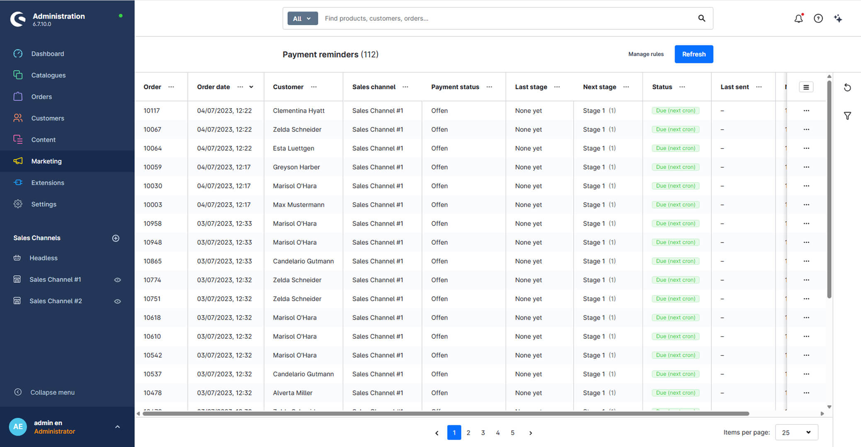Screen dimensions: 861x447
Task: Open the Settings menu item
Action: pos(44,204)
